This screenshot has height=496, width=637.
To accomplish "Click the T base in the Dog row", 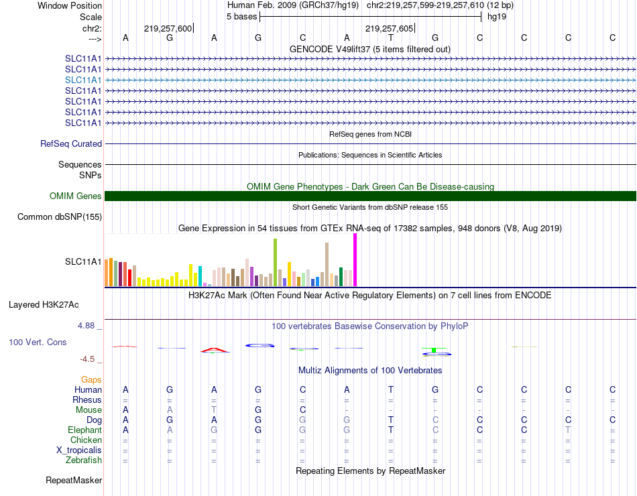I will click(x=391, y=420).
